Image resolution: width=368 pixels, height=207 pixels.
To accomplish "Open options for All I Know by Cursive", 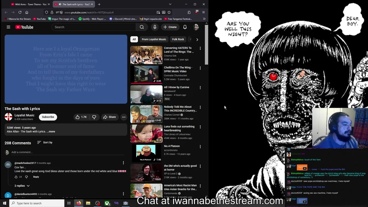I will 200,87.
